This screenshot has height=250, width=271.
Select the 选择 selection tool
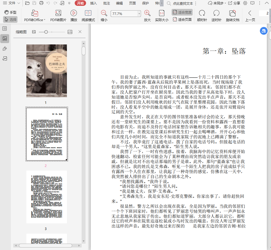click(10, 19)
